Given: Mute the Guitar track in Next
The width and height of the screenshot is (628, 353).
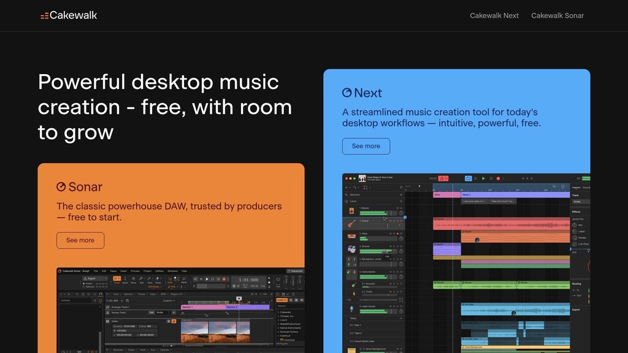Looking at the screenshot, I should 391,221.
